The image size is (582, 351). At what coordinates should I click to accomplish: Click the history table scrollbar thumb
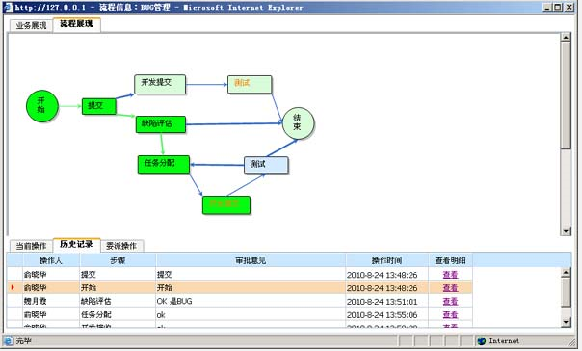coord(566,292)
